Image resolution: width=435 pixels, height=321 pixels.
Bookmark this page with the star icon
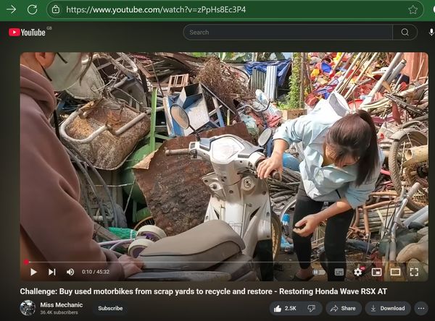click(x=413, y=9)
